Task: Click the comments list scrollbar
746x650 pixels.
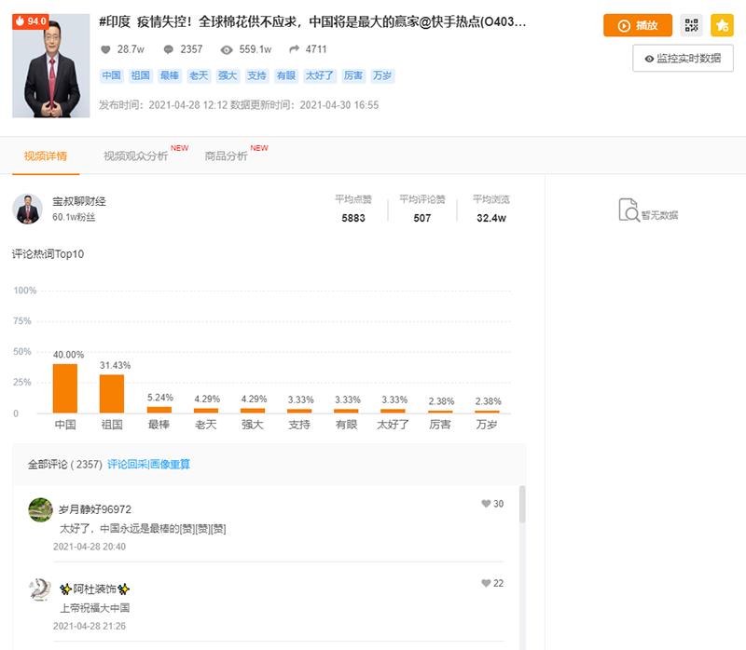Action: [x=522, y=508]
